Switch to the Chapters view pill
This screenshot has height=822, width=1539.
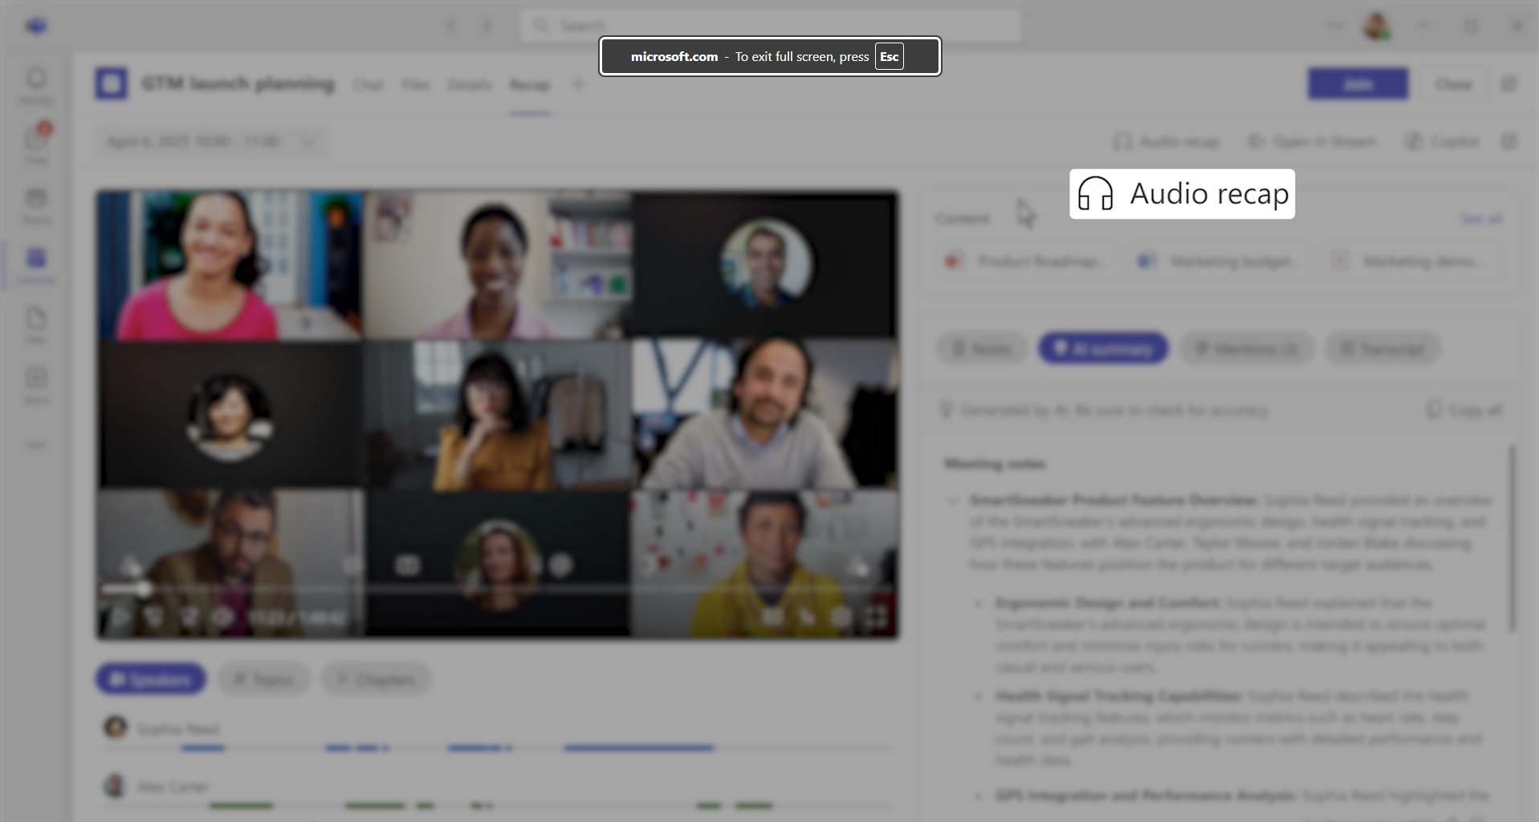(x=376, y=679)
